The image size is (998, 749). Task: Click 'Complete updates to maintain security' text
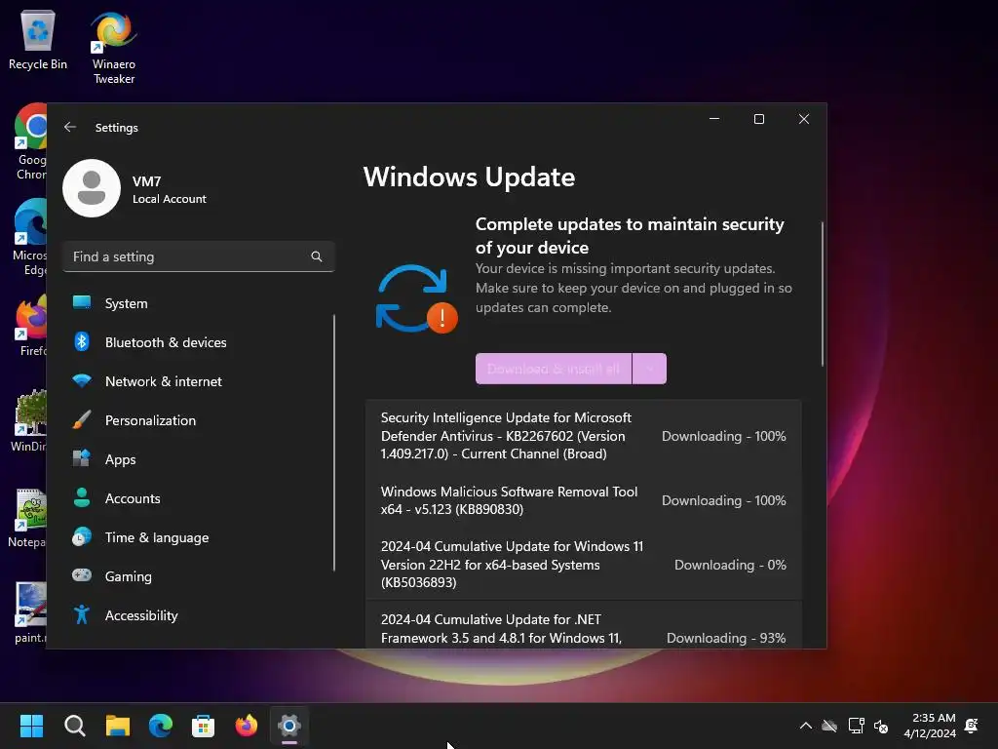coord(630,236)
